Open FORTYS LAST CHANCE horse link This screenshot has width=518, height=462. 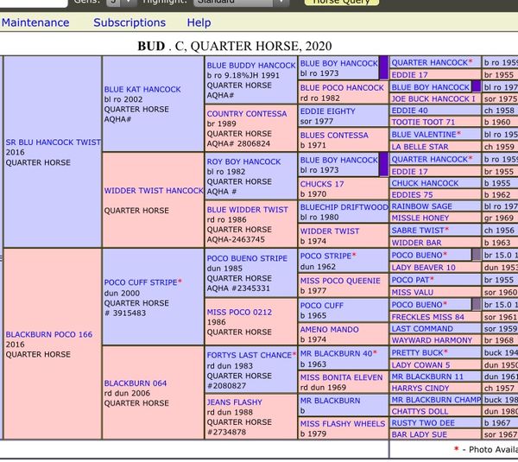250,355
